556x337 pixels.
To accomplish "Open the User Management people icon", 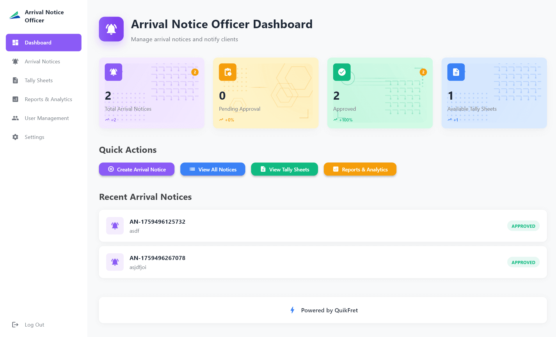I will pos(15,118).
